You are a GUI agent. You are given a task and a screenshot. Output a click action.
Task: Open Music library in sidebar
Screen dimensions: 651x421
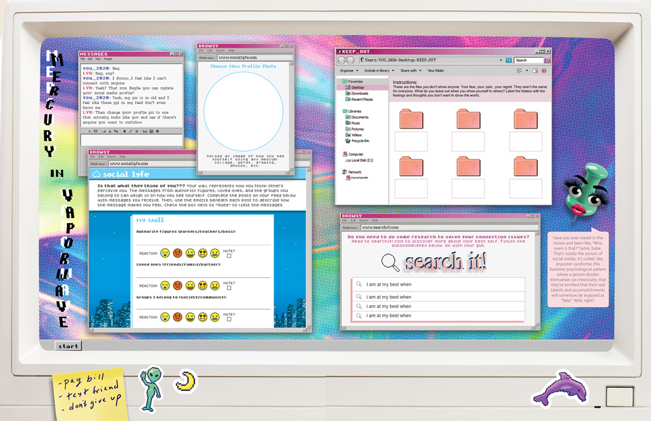(353, 124)
